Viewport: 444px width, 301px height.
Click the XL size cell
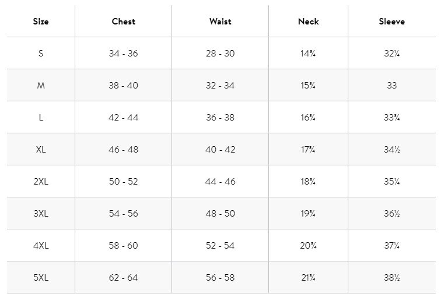[41, 150]
